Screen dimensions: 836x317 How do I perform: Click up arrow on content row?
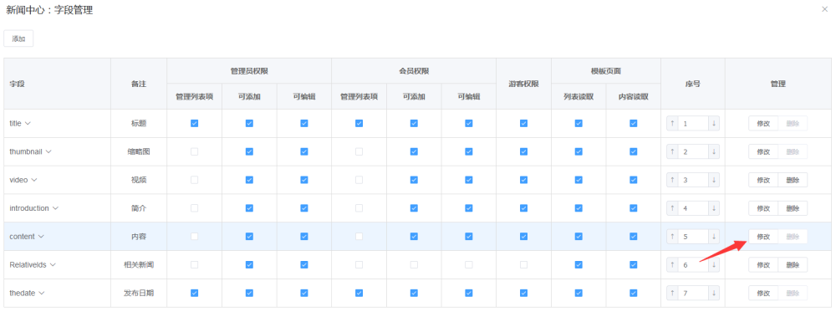coord(672,237)
